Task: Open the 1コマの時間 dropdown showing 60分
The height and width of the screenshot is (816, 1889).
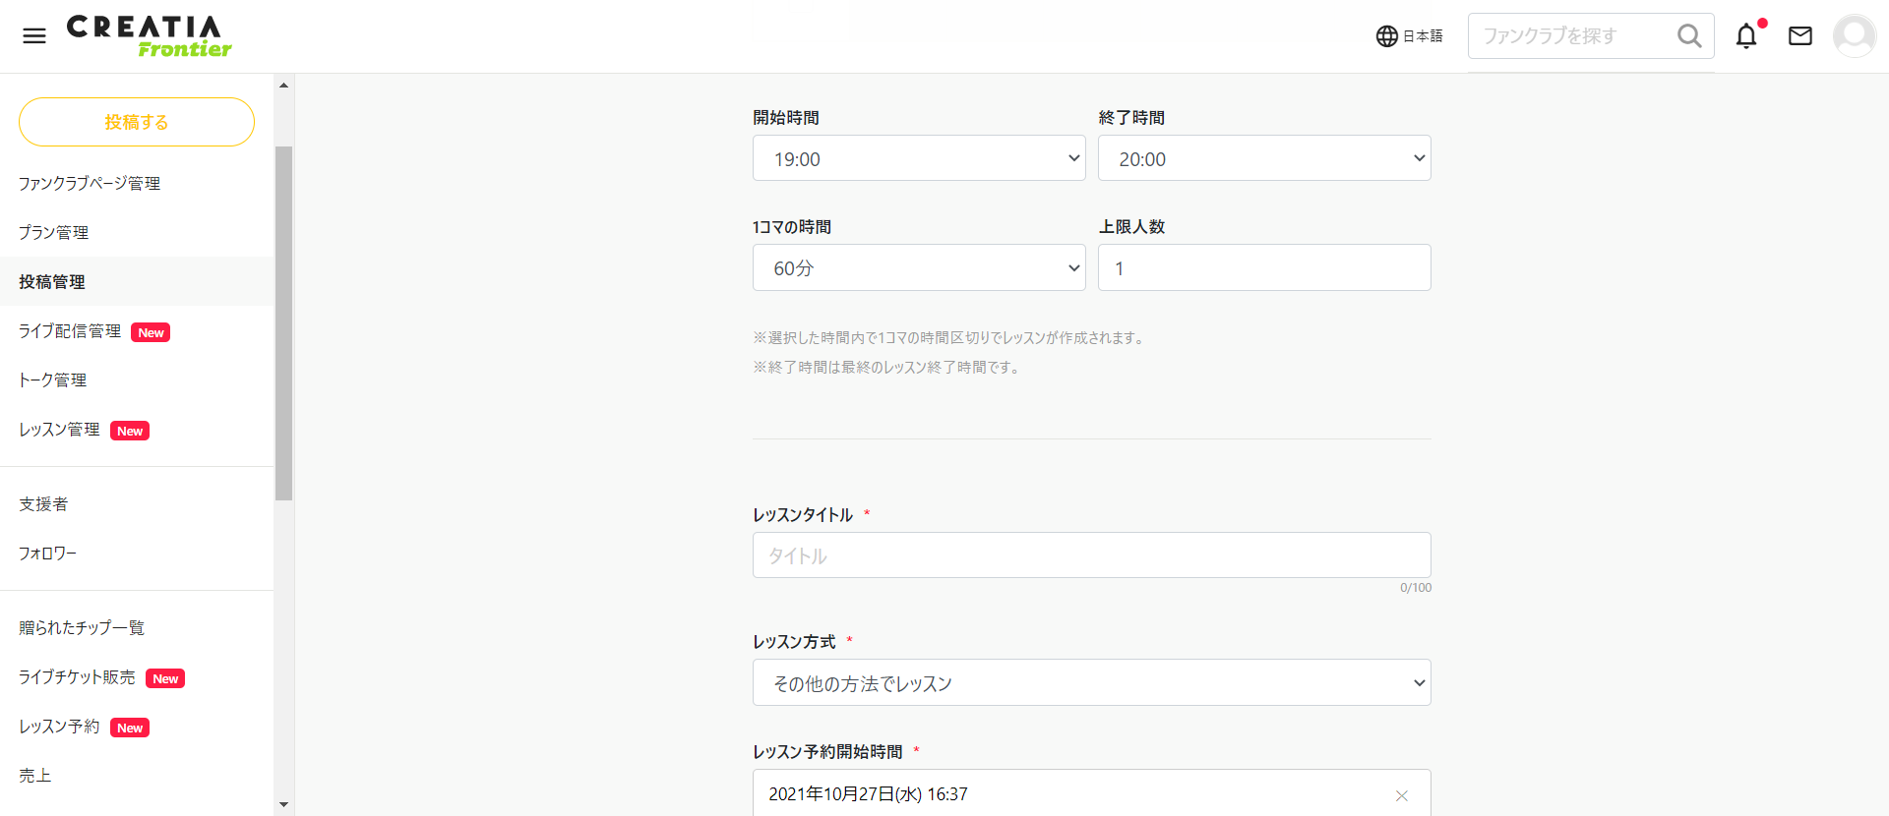Action: tap(918, 267)
